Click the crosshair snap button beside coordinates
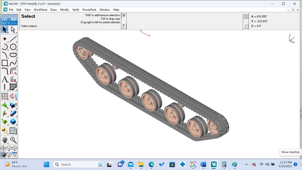 (x=245, y=16)
